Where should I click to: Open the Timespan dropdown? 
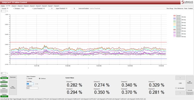pyautogui.click(x=27, y=9)
